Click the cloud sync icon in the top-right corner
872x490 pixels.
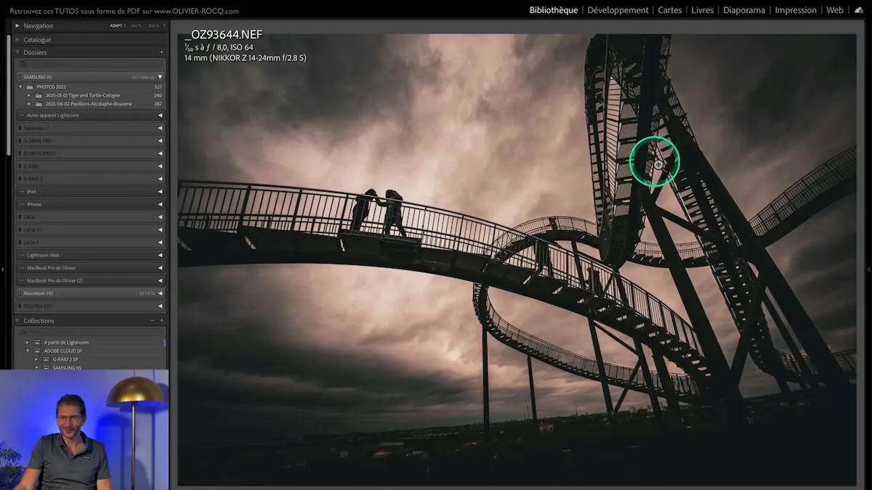pos(858,10)
